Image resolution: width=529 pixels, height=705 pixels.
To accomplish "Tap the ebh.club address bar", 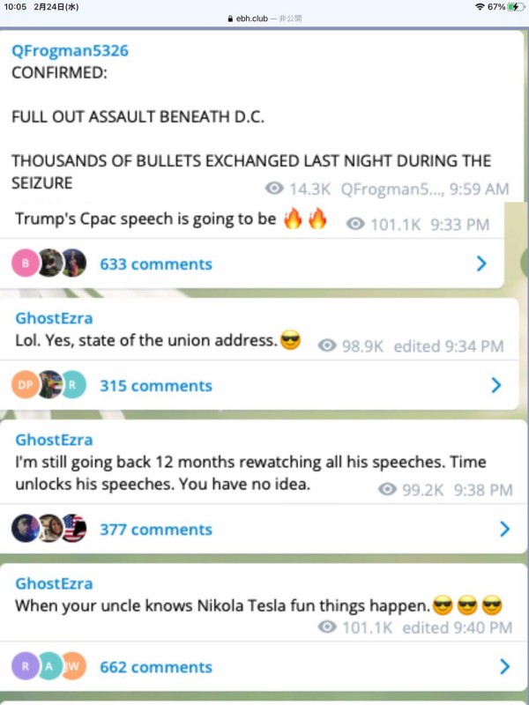I will click(x=264, y=17).
